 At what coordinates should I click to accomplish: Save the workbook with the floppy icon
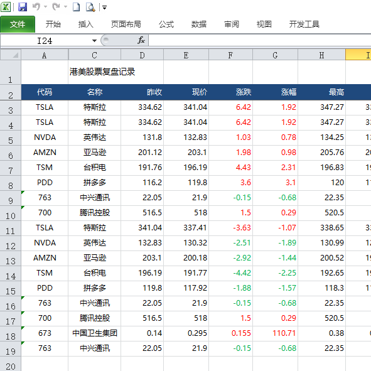[x=23, y=7]
